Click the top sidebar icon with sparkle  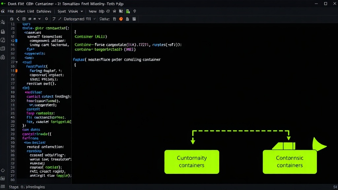click(3, 22)
